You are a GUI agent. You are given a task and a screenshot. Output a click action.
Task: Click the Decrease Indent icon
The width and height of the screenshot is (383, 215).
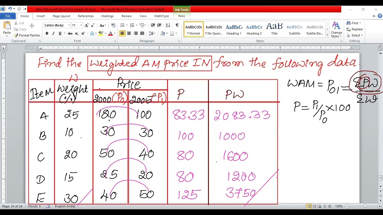coord(153,25)
